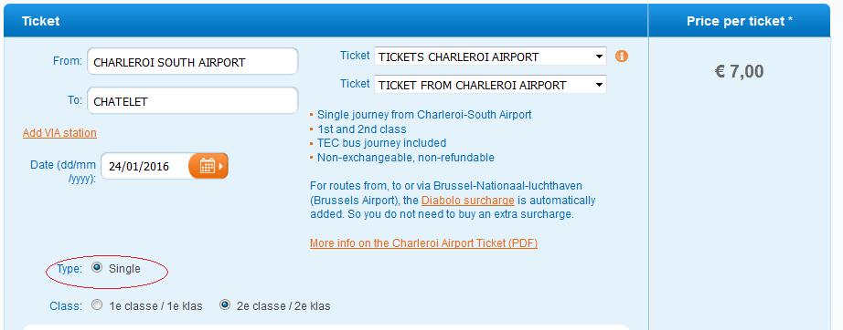Open the orange calendar date picker

[208, 166]
